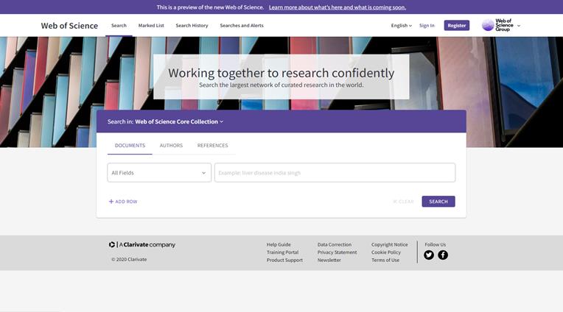Expand the English language dropdown
563x312 pixels.
pos(401,26)
